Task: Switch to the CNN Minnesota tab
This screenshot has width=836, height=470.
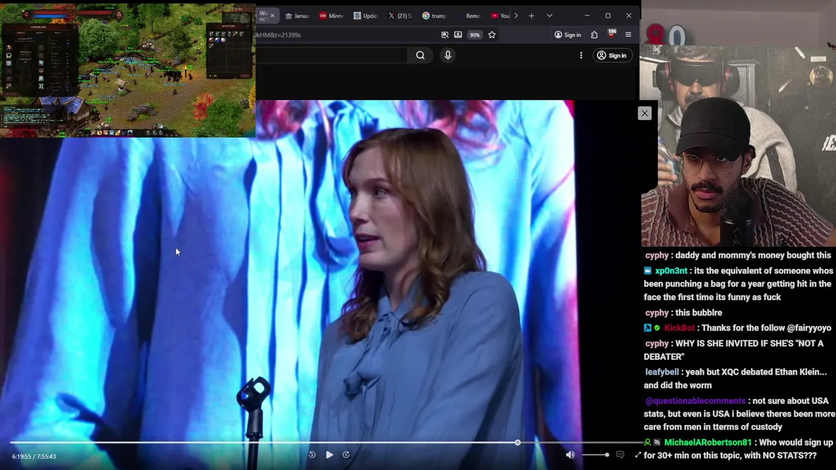Action: point(332,16)
